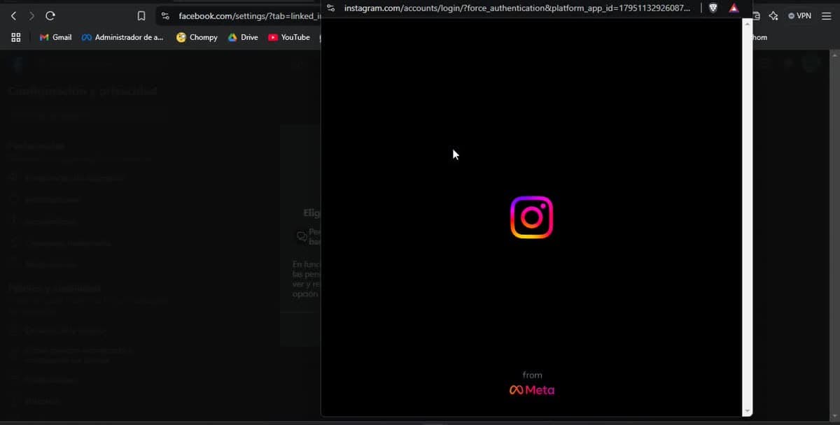The image size is (840, 425).
Task: Open the Leo AI sparkle icon
Action: [x=773, y=15]
